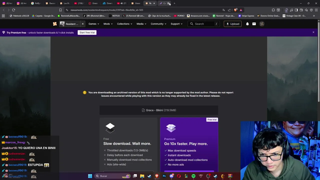
Task: Toggle the browser sidebar panel icon
Action: pos(296,10)
